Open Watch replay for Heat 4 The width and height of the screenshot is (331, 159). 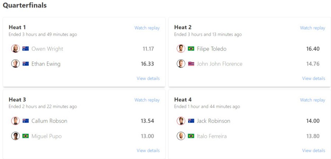(313, 100)
